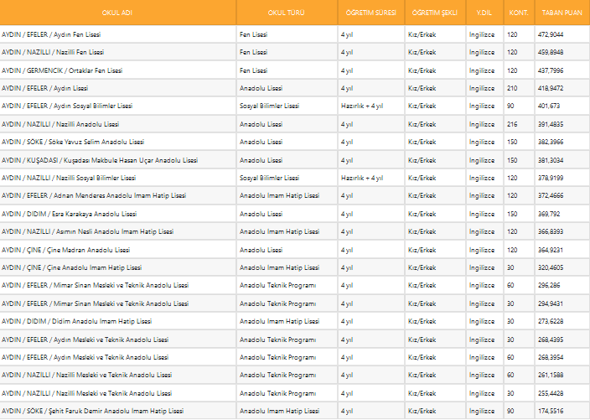This screenshot has height=420, width=590.
Task: Click the OKUL TÜRÜ column header
Action: (287, 13)
